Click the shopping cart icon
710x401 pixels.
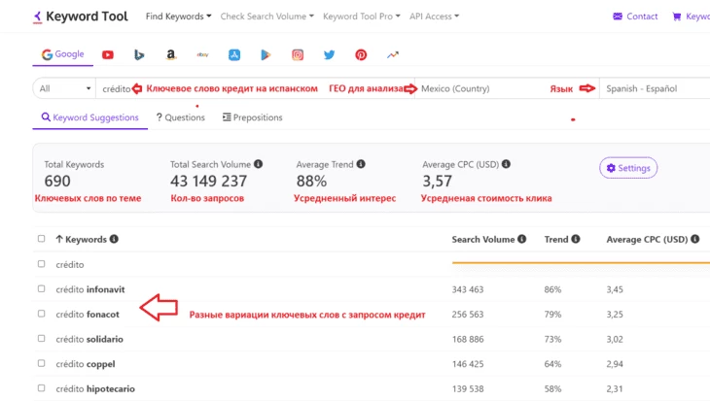pos(677,17)
